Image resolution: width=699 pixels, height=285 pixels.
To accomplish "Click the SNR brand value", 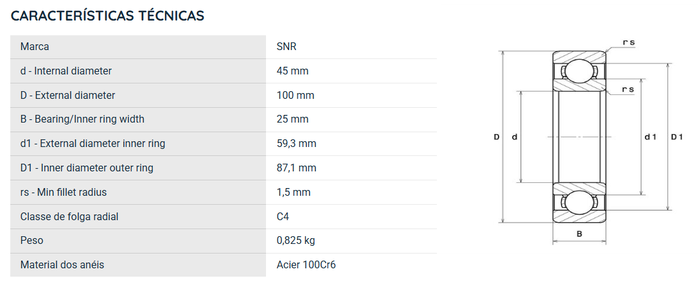I will coord(287,47).
